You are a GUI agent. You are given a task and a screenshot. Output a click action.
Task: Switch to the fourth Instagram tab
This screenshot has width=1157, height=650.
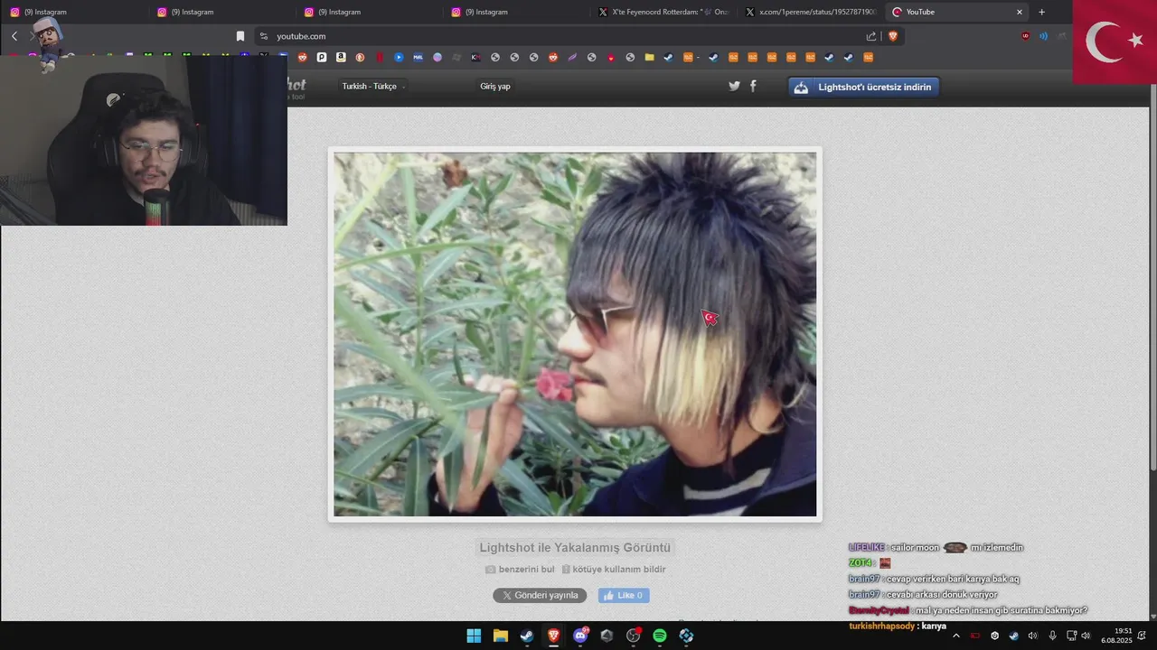point(518,12)
